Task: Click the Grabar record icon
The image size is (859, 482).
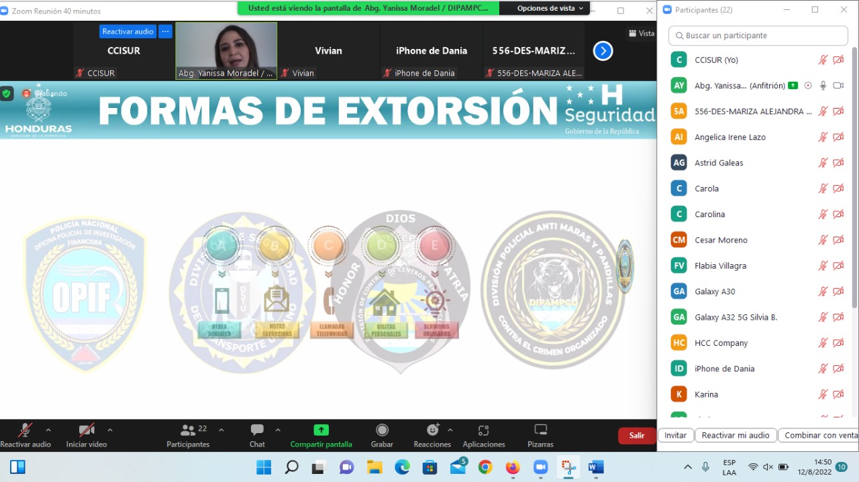Action: tap(382, 430)
